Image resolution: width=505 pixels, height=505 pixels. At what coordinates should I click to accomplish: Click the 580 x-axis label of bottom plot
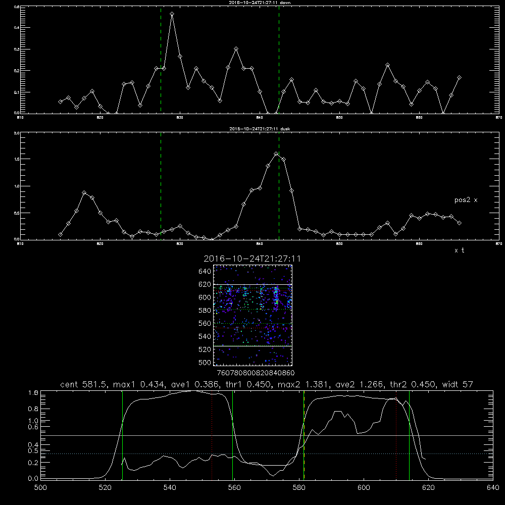coord(299,488)
